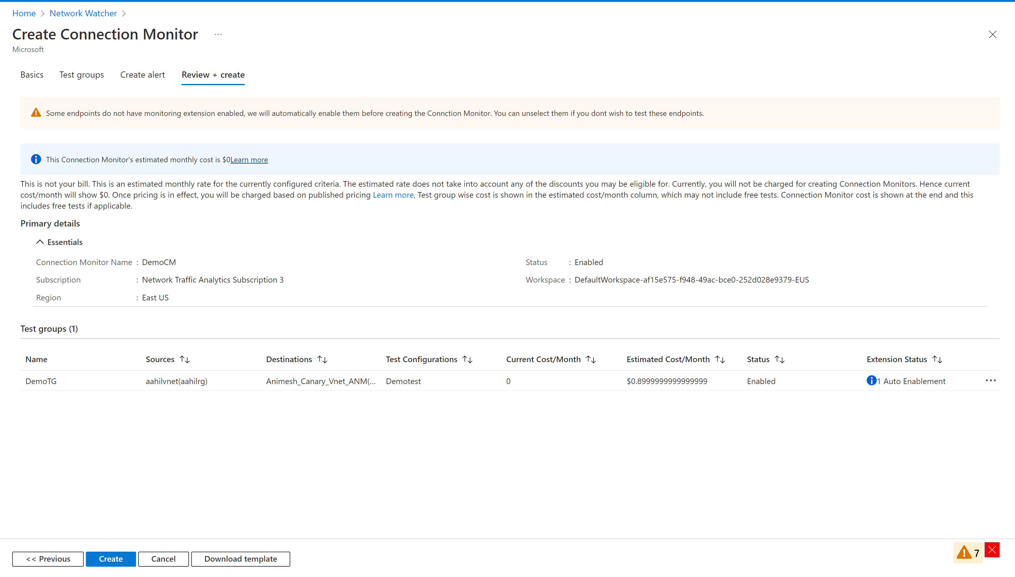Switch to the Basics tab
Screen dimensions: 1015x577
point(31,75)
